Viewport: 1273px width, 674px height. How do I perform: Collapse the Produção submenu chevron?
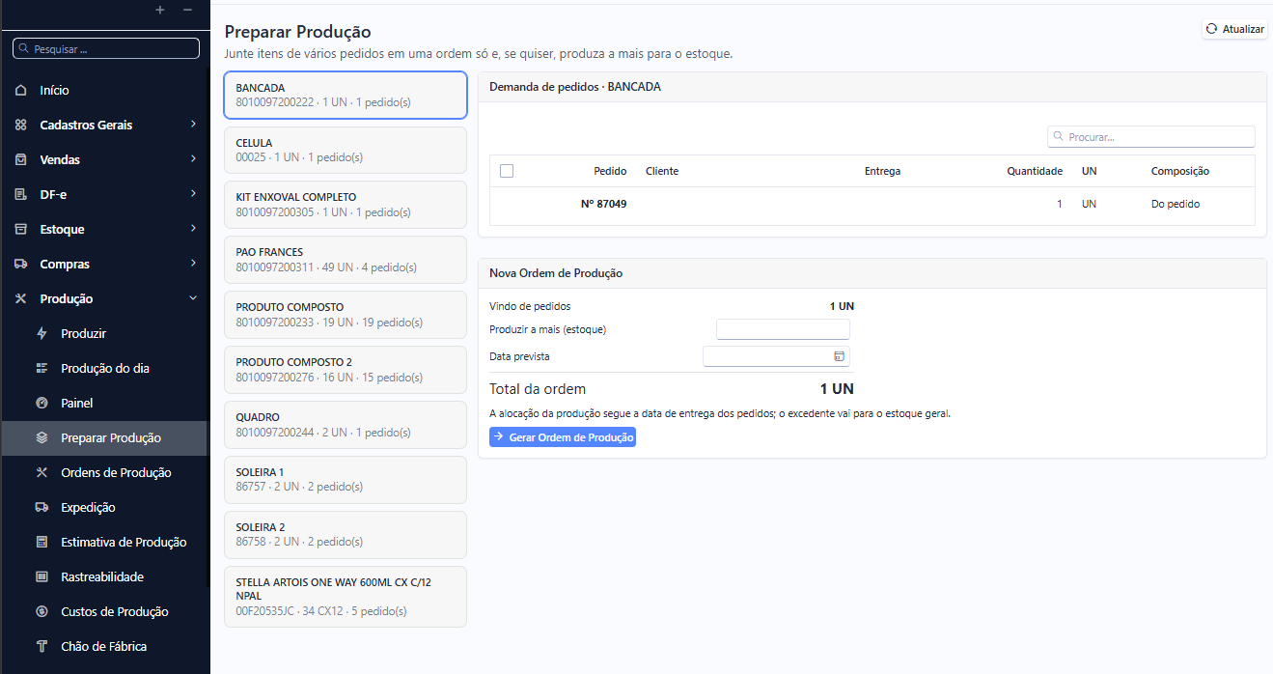tap(193, 298)
